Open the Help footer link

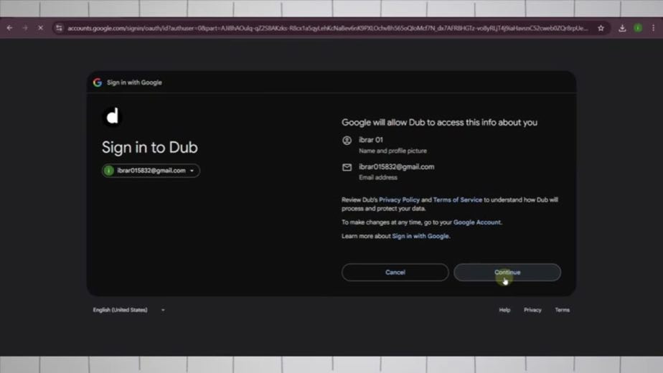point(504,310)
